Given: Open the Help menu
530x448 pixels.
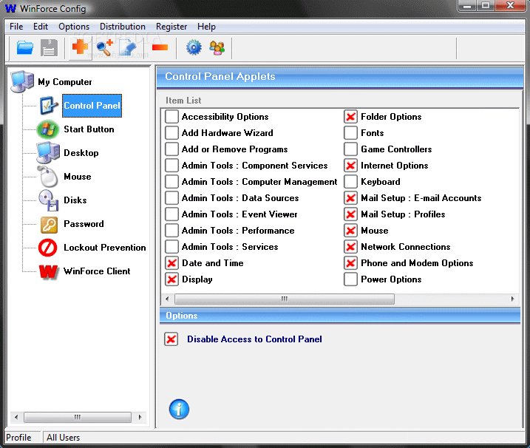Looking at the screenshot, I should coord(206,27).
